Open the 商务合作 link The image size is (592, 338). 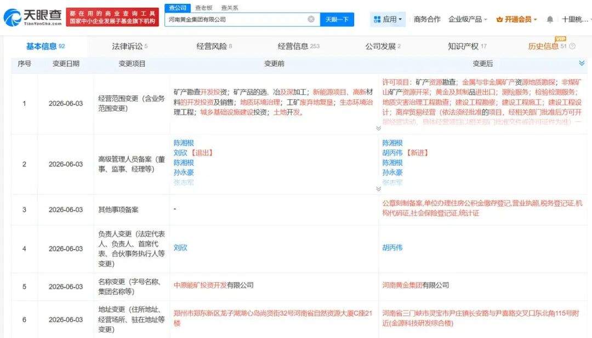pyautogui.click(x=427, y=19)
